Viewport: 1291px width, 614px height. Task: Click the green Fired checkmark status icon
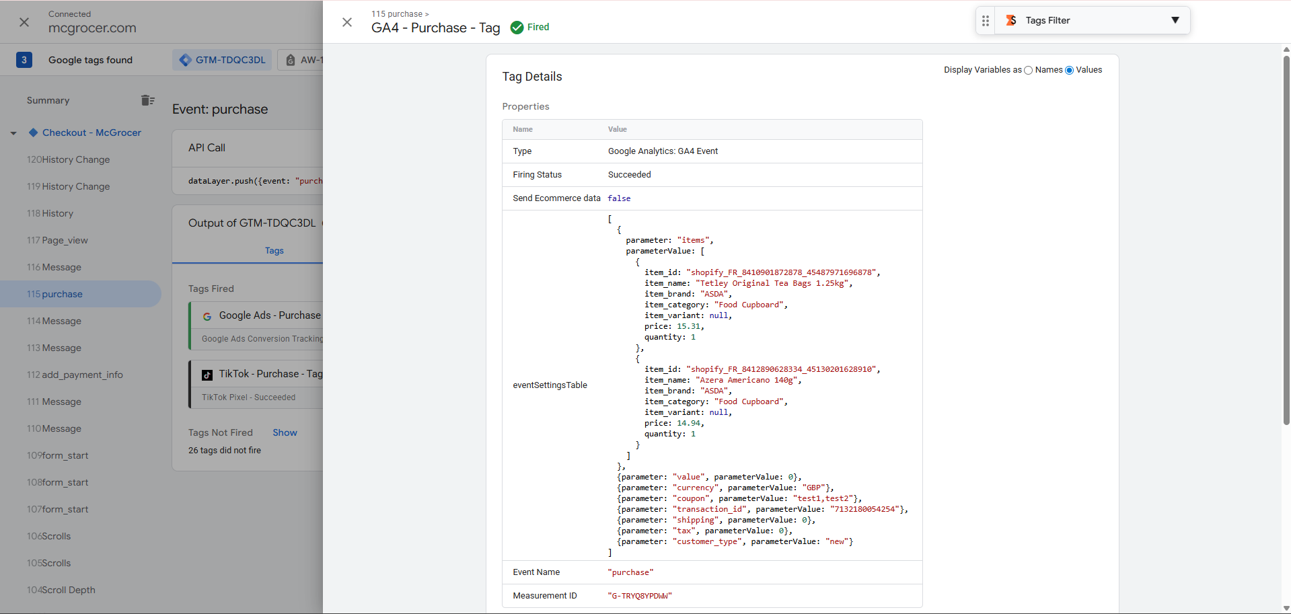pyautogui.click(x=517, y=28)
